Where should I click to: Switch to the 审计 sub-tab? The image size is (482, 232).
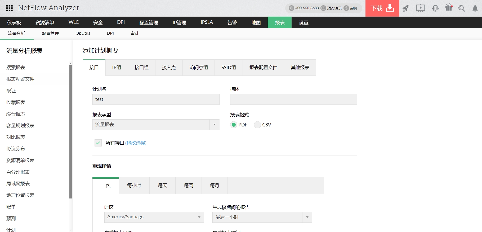pos(135,34)
